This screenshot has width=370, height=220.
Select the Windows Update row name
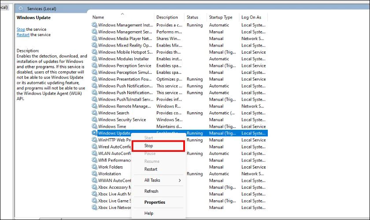tap(114, 133)
